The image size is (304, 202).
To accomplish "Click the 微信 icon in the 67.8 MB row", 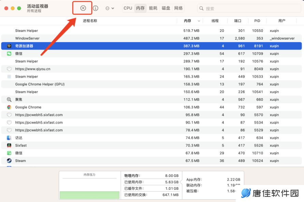I will (x=9, y=153).
